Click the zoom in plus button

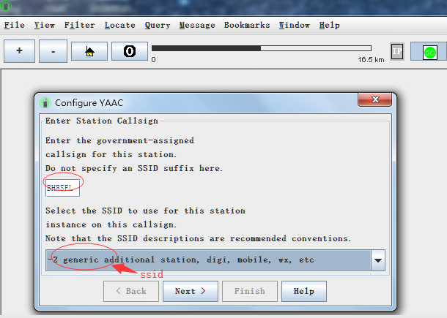click(x=20, y=52)
